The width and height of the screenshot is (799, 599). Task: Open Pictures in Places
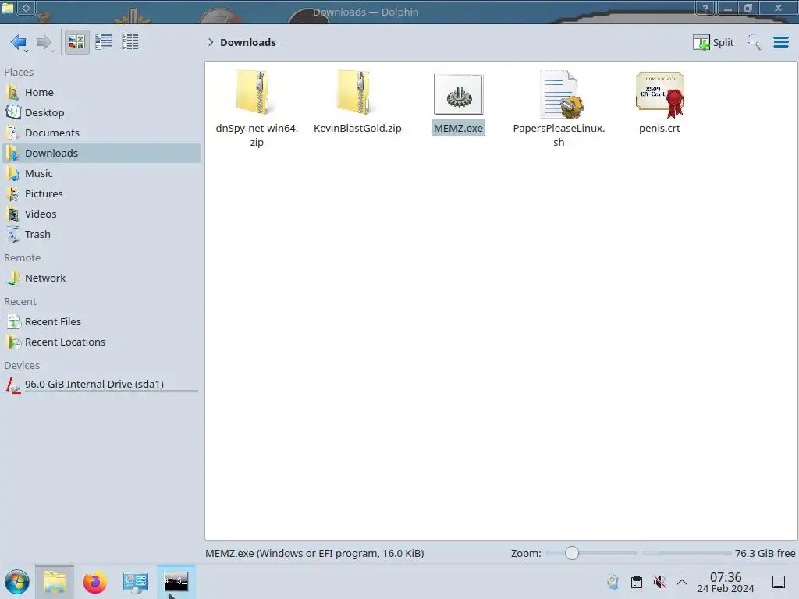click(x=101, y=194)
